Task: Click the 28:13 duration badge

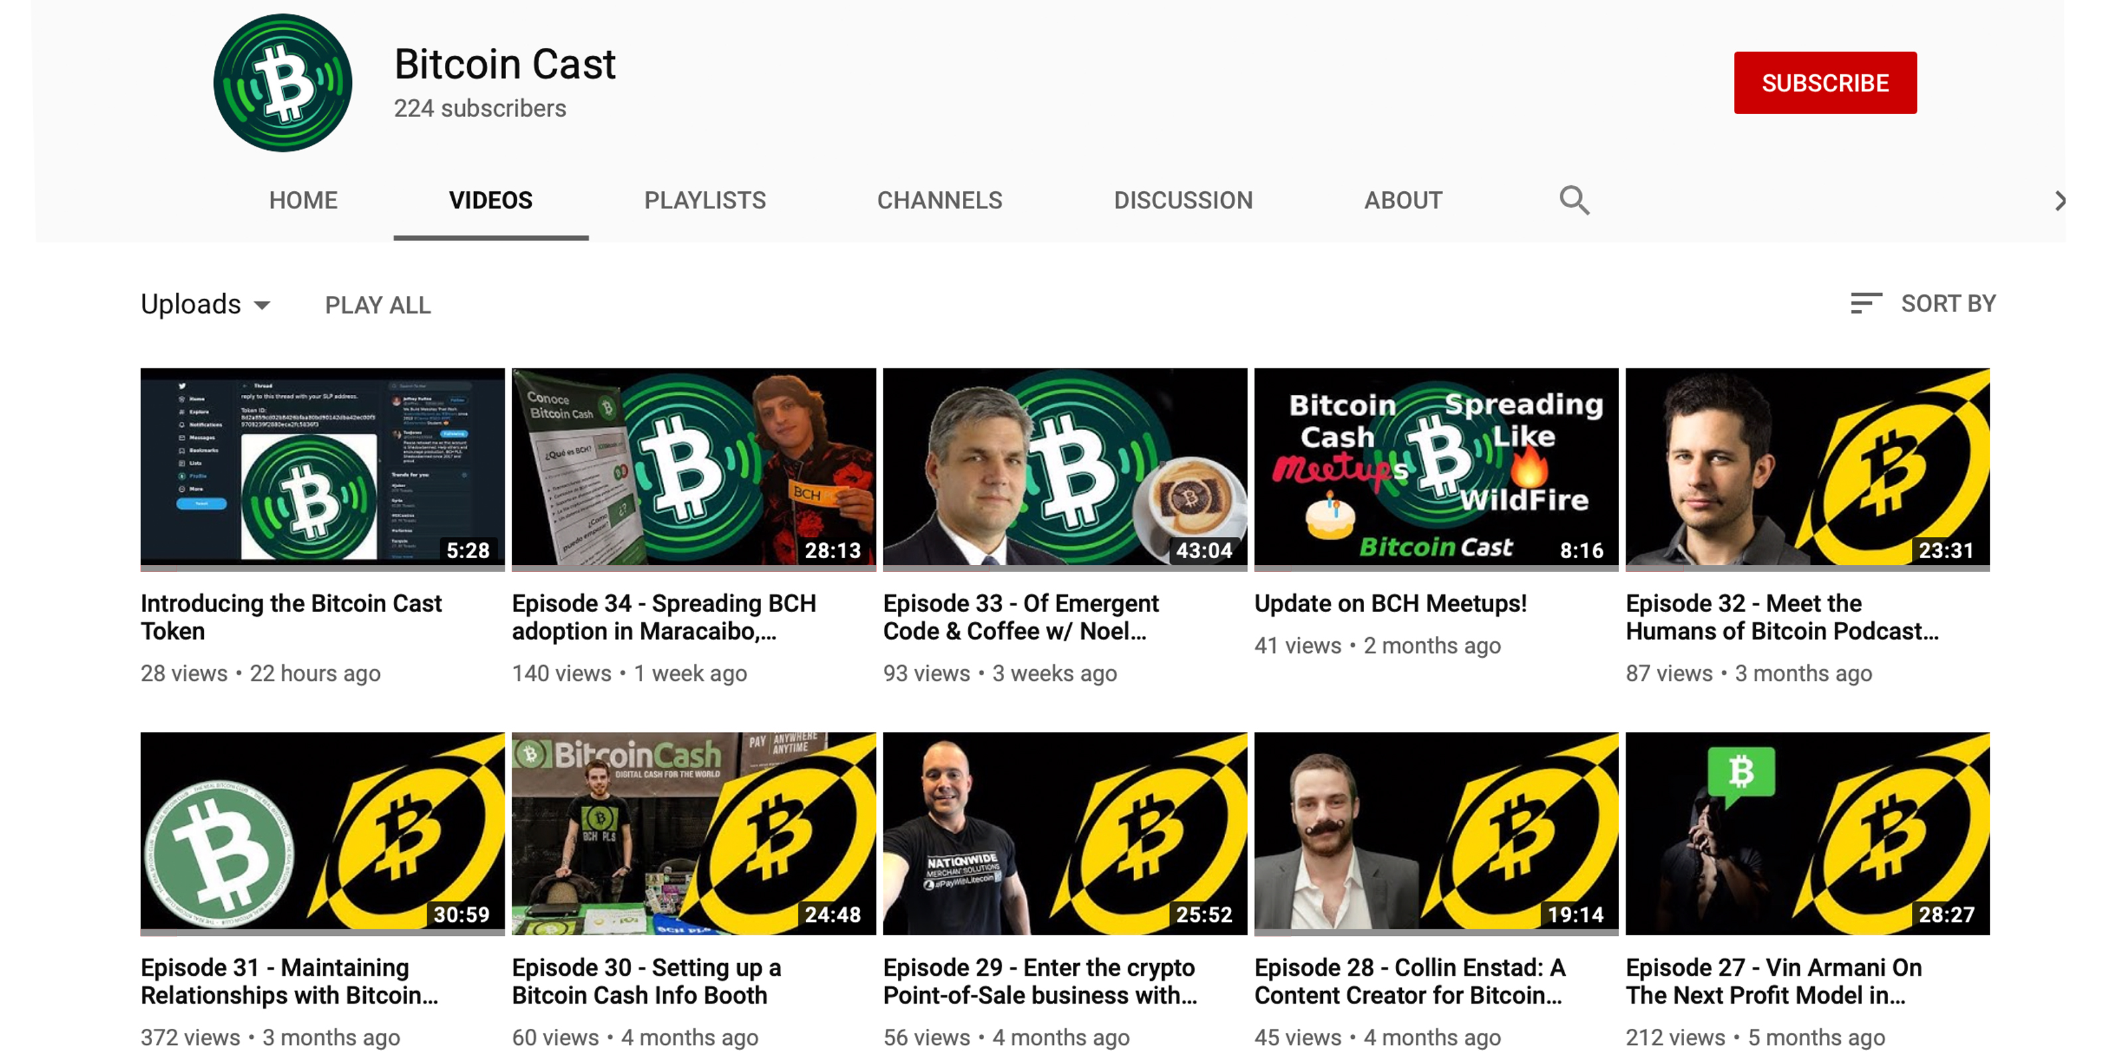Action: pos(832,550)
